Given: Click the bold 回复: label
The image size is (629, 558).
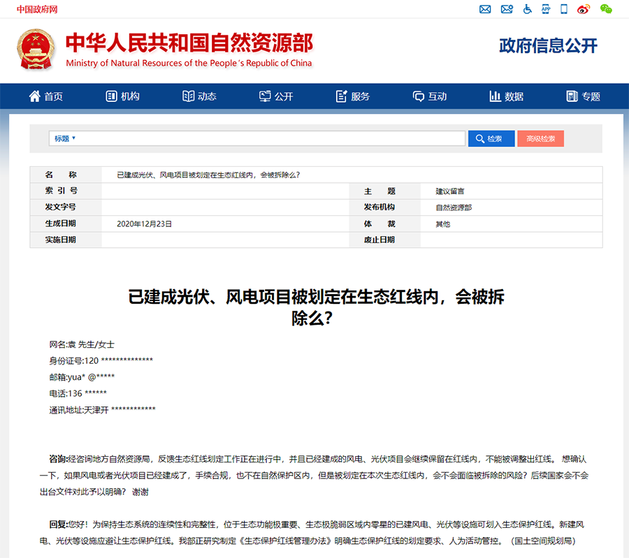Looking at the screenshot, I should coord(59,524).
